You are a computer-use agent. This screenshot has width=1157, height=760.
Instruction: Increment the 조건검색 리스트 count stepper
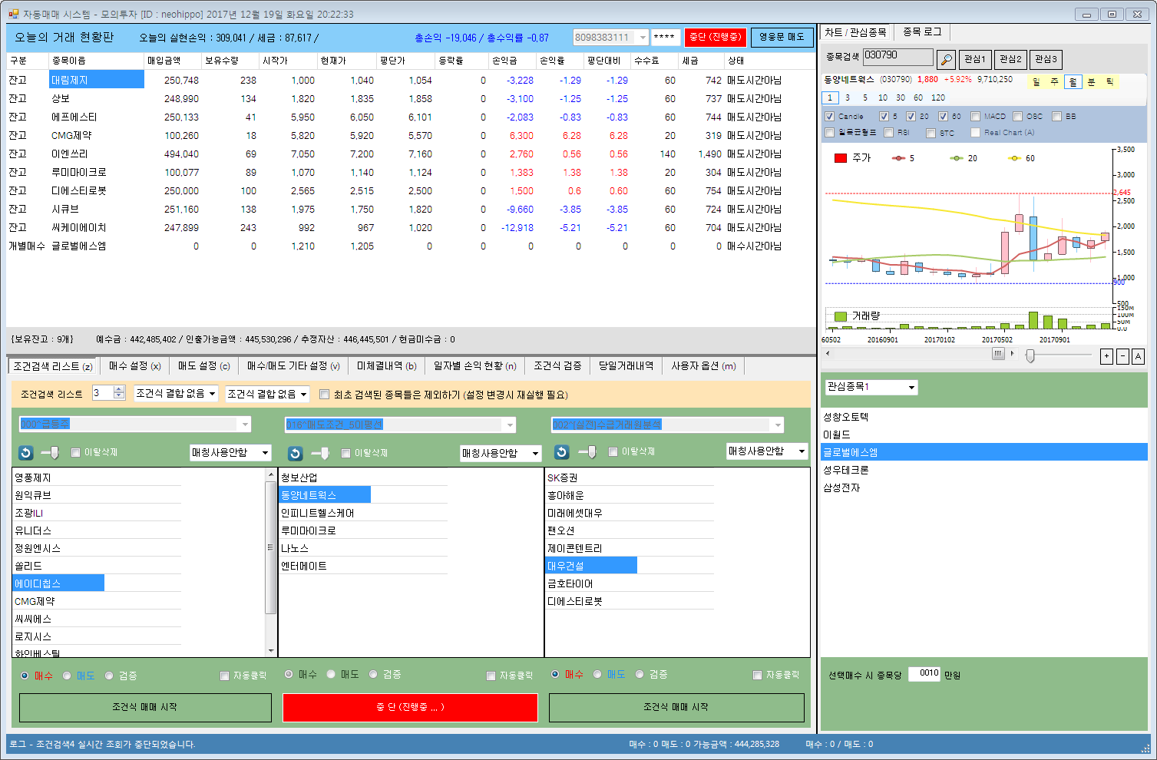point(119,389)
